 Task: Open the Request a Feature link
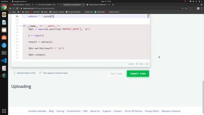pyautogui.click(x=171, y=111)
